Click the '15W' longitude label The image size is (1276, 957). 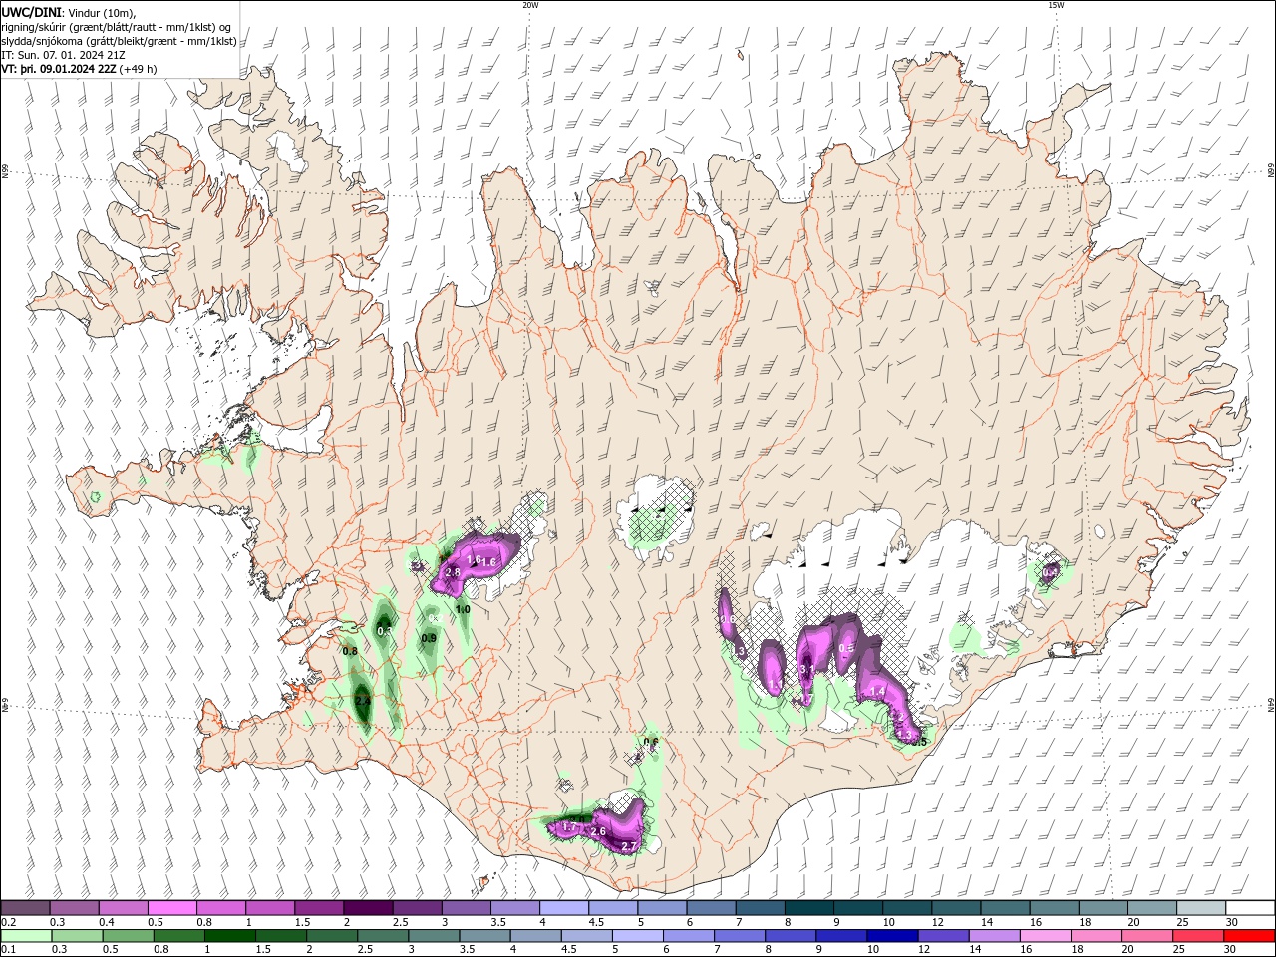[x=1056, y=5]
